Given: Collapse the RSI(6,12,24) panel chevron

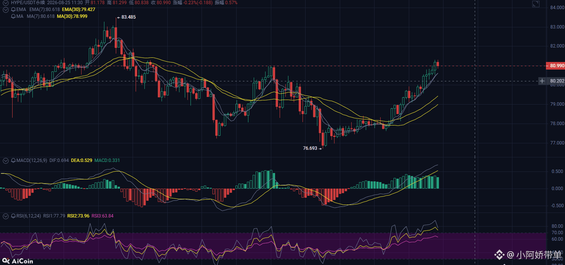Looking at the screenshot, I should (x=5, y=216).
